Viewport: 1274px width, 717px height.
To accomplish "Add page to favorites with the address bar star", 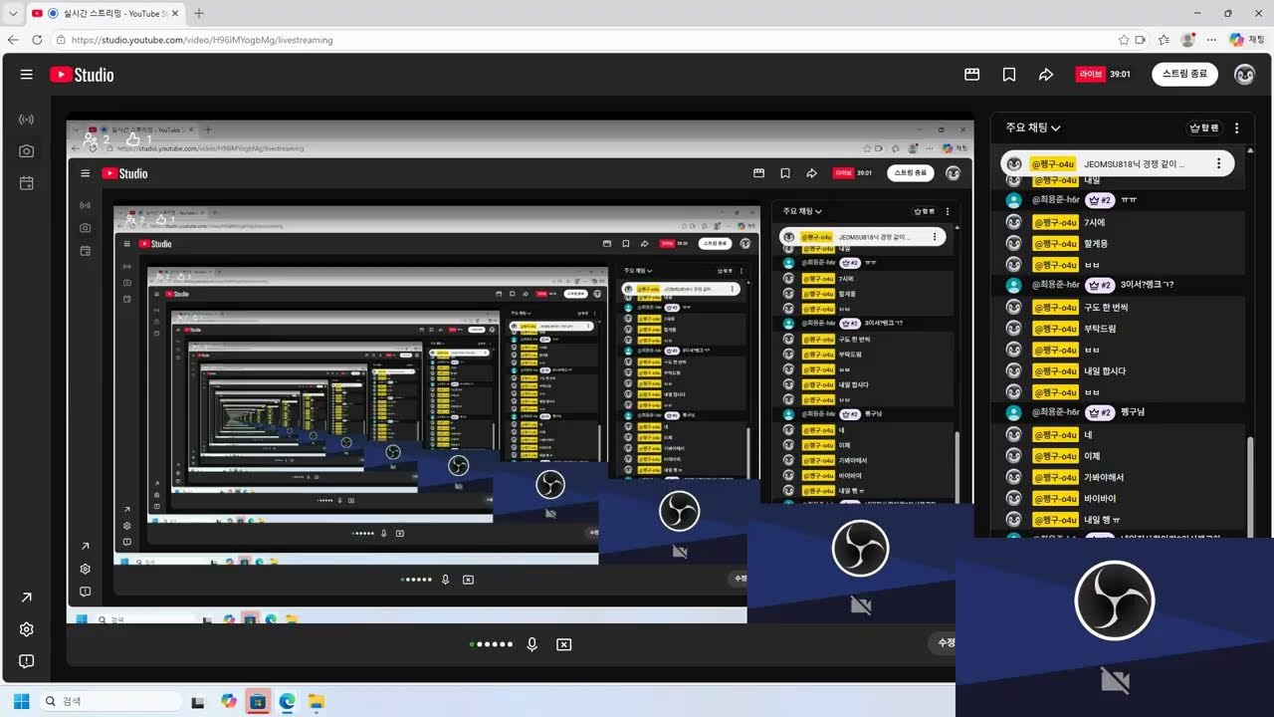I will [x=1124, y=40].
